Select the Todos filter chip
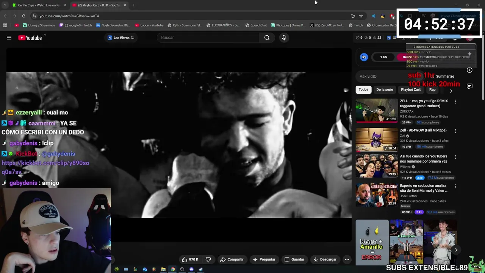Image resolution: width=485 pixels, height=273 pixels. [x=363, y=89]
